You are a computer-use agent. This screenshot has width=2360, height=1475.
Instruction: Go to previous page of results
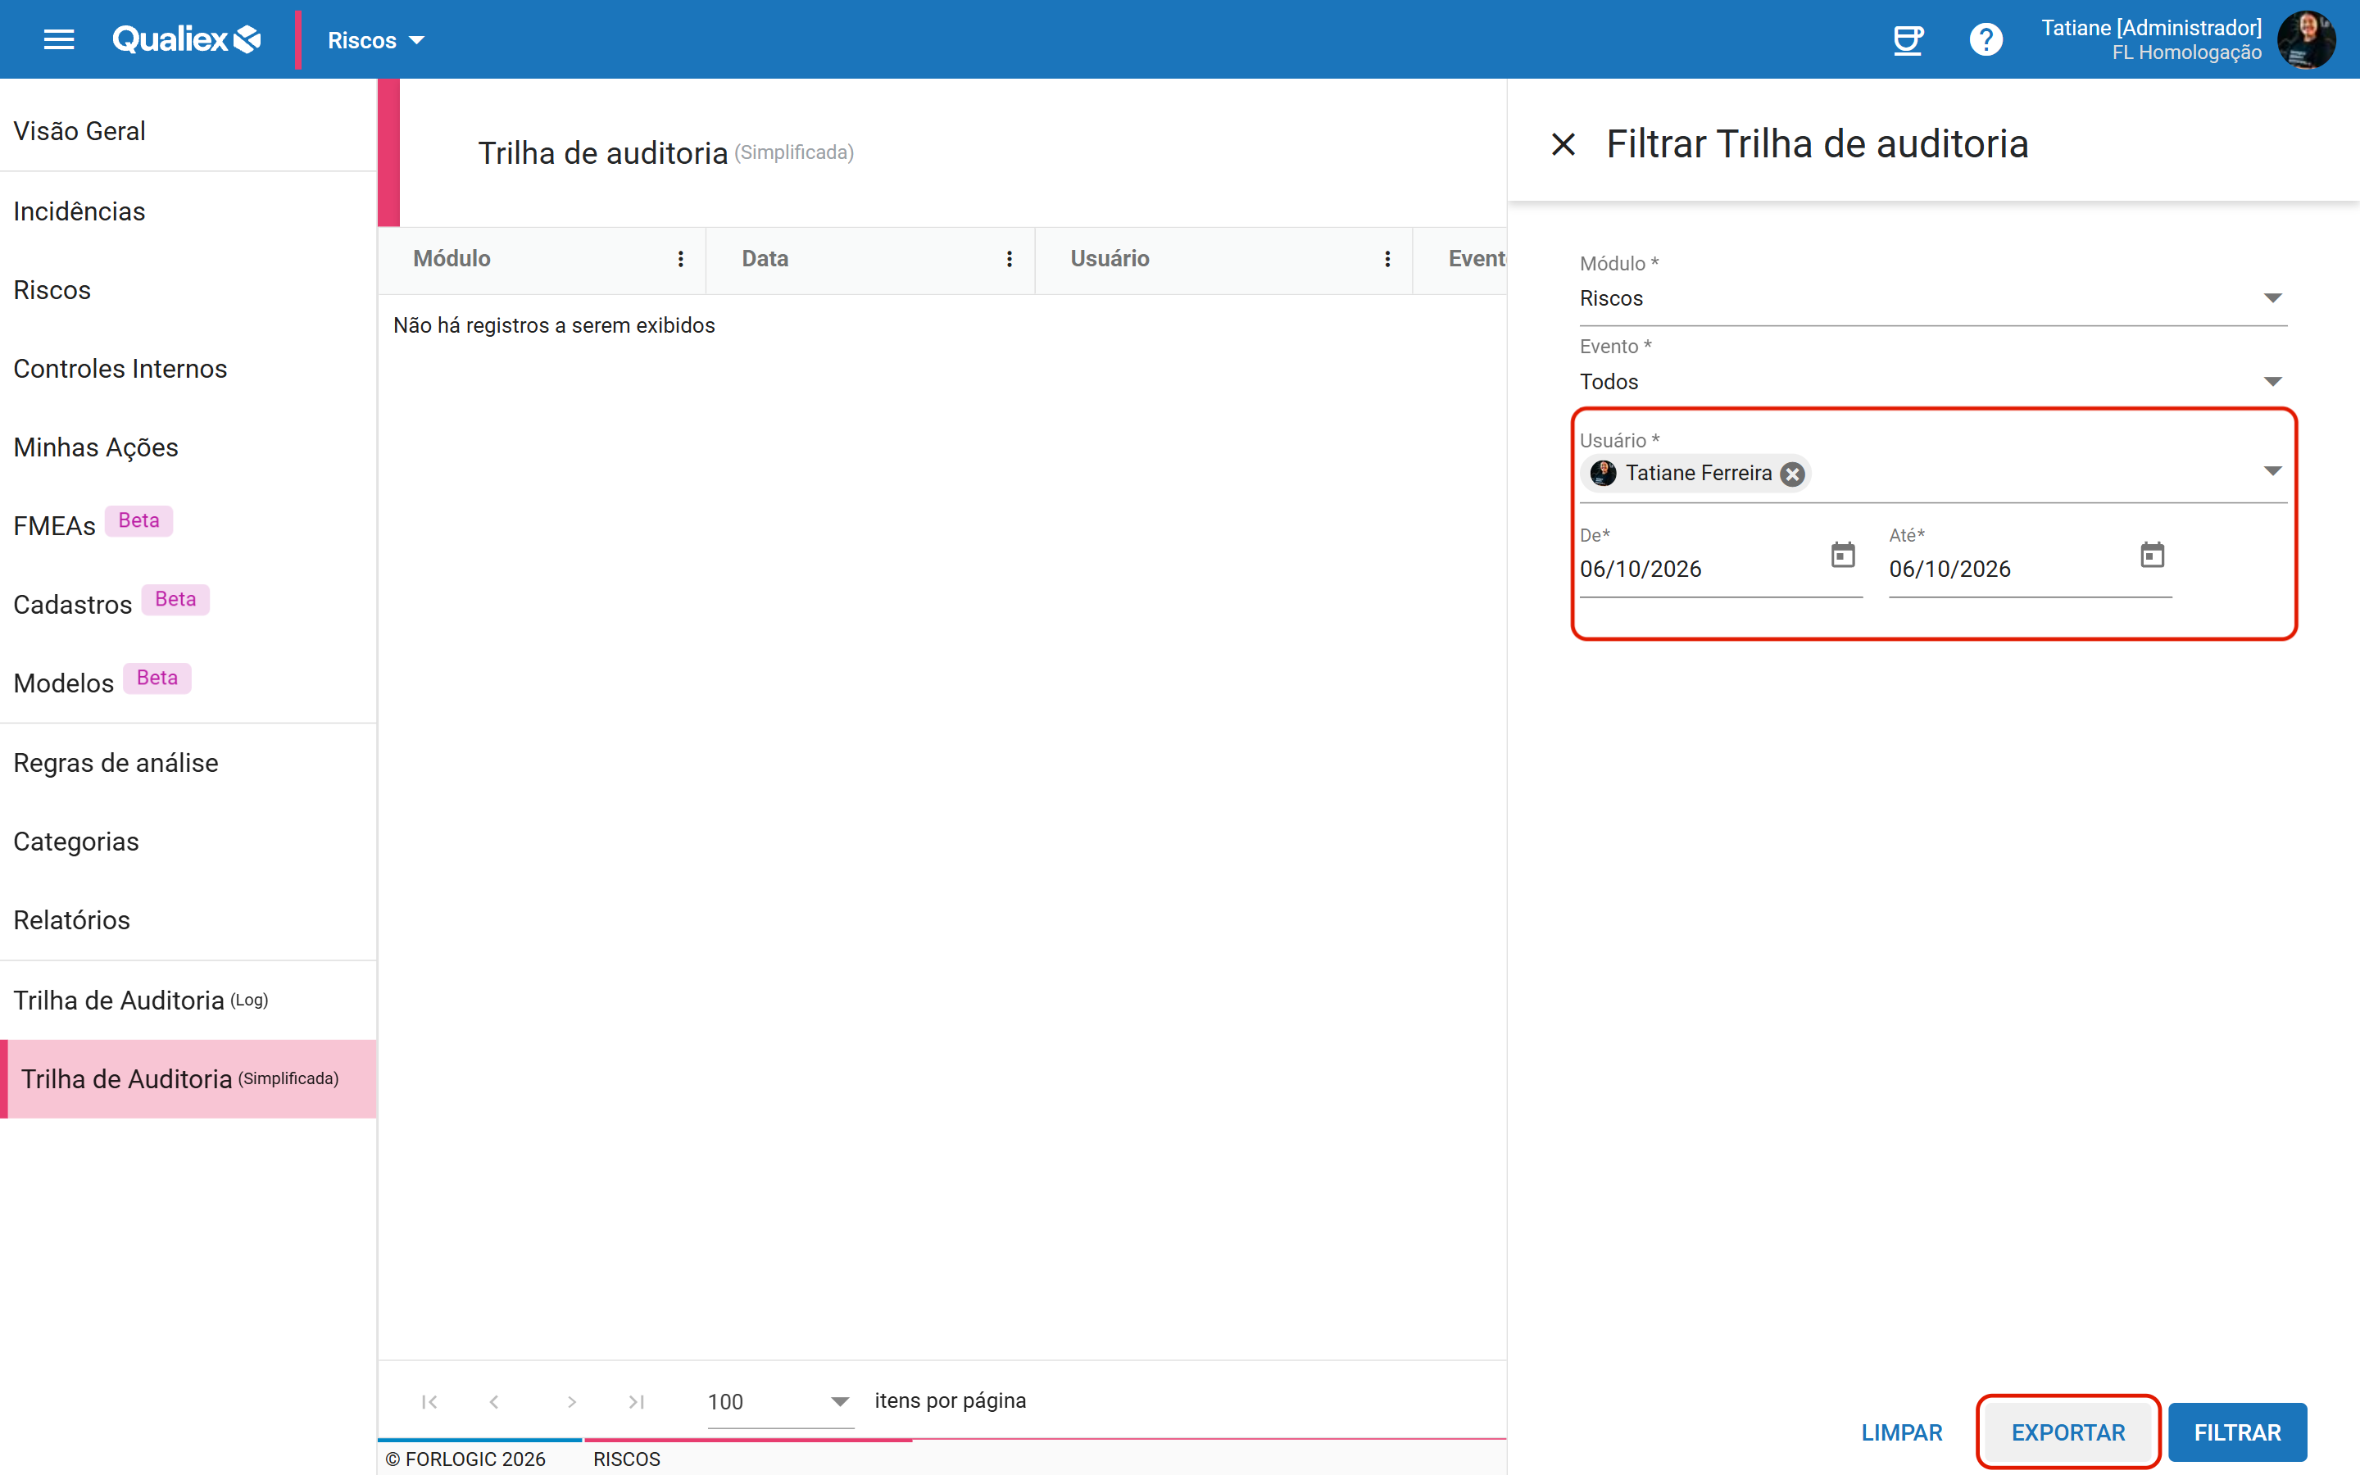(494, 1402)
